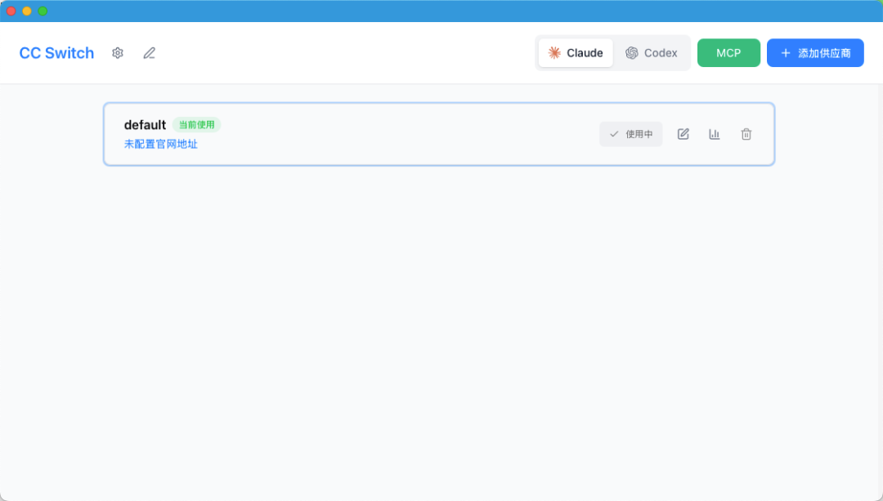Click the 当前使用 green badge
Image resolution: width=883 pixels, height=501 pixels.
(196, 125)
